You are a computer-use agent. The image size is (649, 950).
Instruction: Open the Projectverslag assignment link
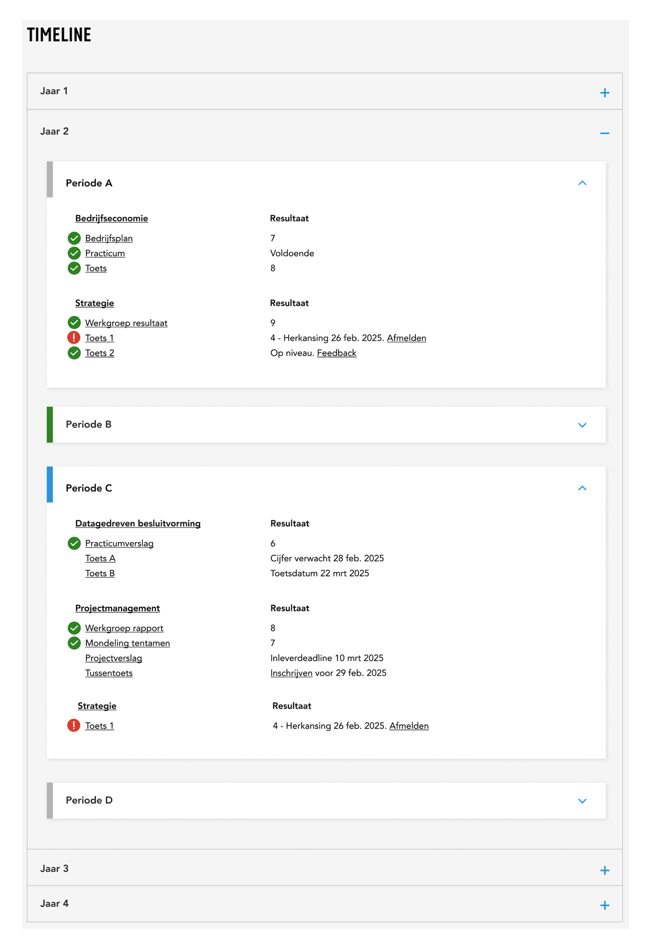coord(114,658)
